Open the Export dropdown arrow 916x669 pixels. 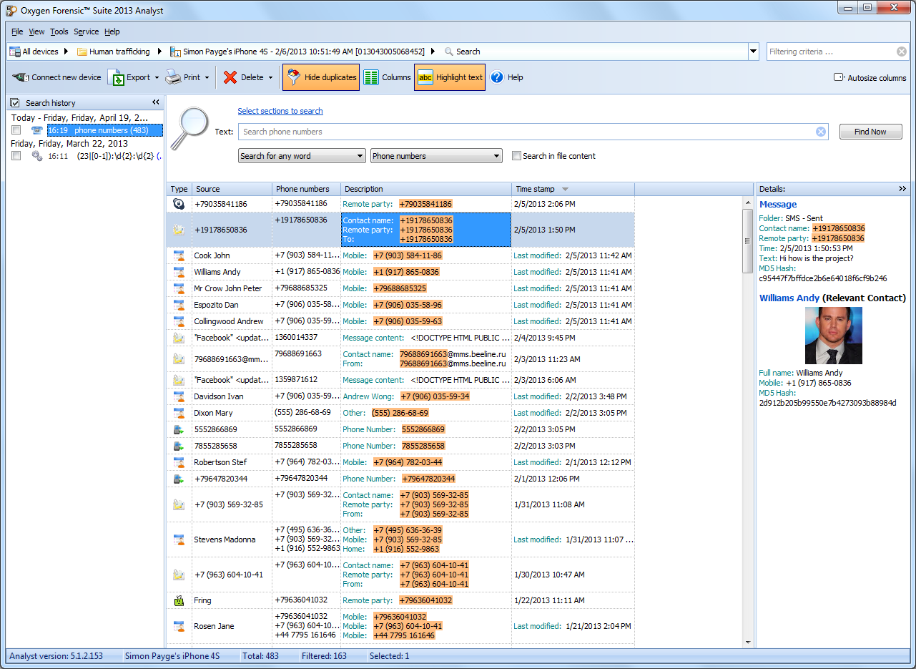(x=157, y=77)
